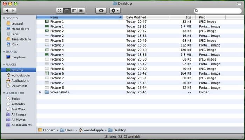This screenshot has height=140, width=245.
Task: Select Picture 4 sized 1.8 MB
Action: [x=140, y=55]
